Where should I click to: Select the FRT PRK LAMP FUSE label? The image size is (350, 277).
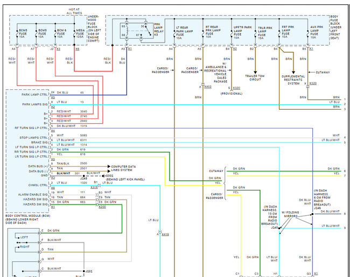pos(288,32)
